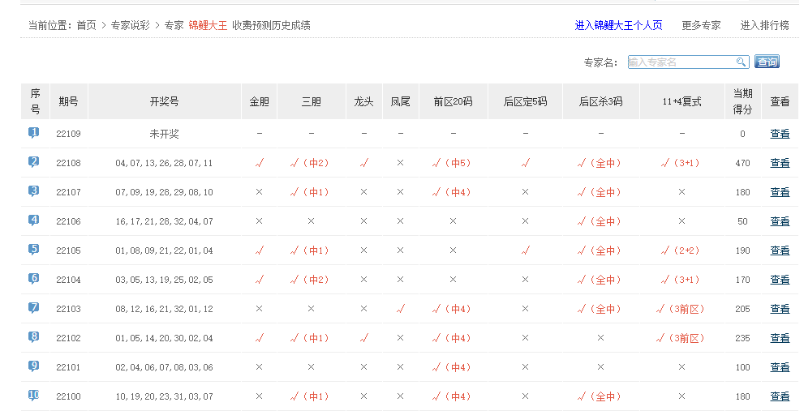Open 进入锦鲤大王个人页 link

pyautogui.click(x=618, y=25)
